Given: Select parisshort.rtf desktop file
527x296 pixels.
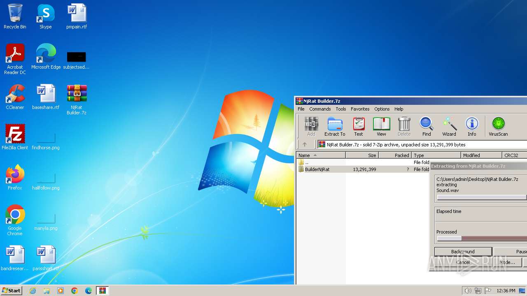Looking at the screenshot, I should (x=46, y=258).
